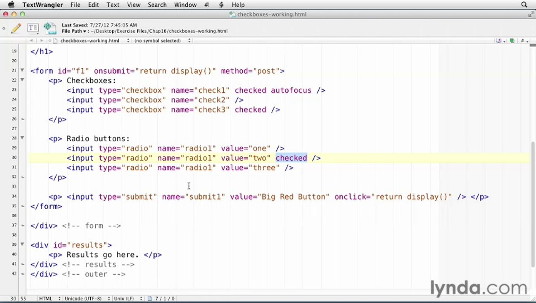
Task: Click the document icon in status bar
Action: coord(150,298)
